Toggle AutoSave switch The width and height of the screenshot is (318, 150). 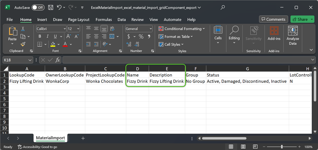(x=38, y=7)
